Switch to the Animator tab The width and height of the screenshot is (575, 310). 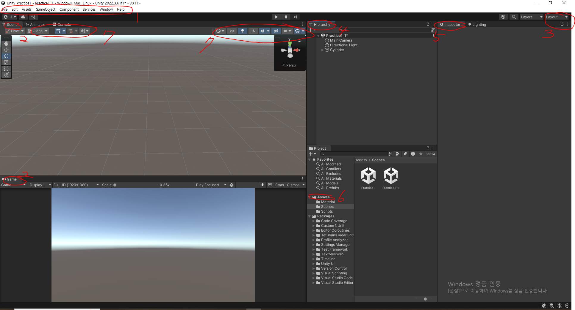click(x=35, y=25)
